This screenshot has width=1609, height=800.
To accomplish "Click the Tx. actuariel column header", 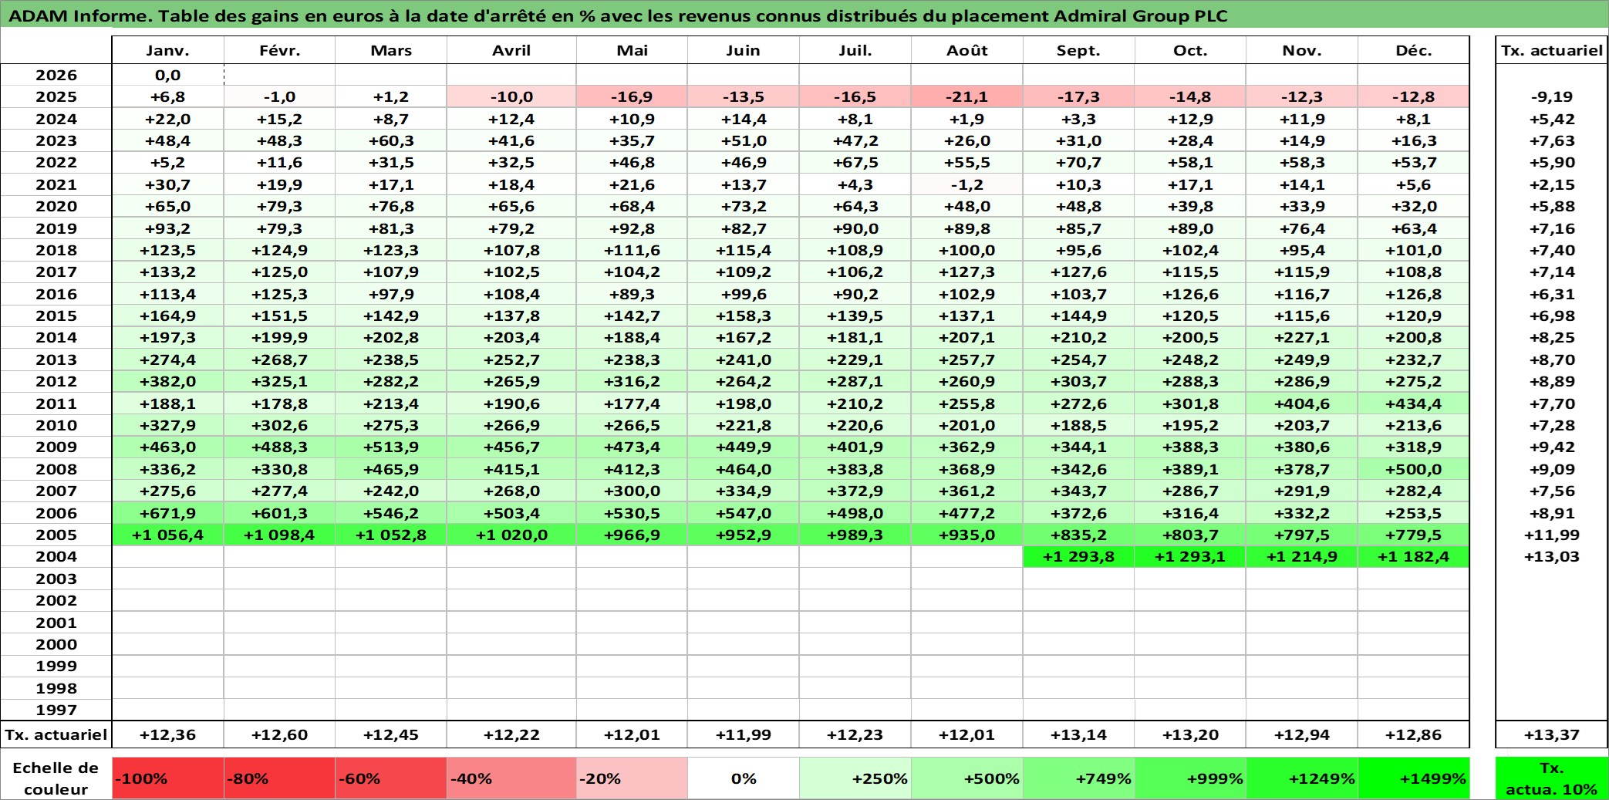I will coord(1551,50).
